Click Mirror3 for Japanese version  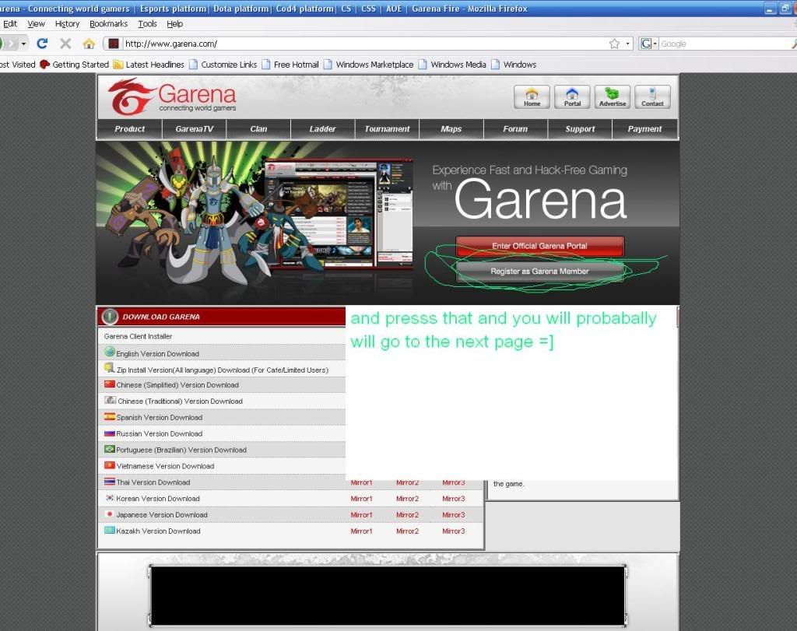[x=454, y=514]
